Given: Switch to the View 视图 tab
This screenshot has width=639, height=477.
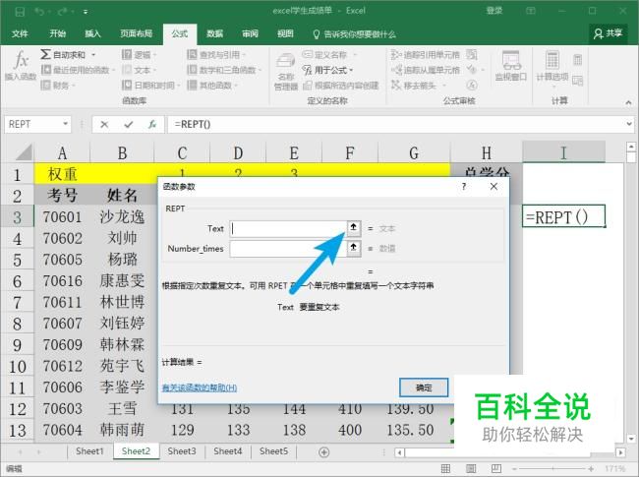Looking at the screenshot, I should (285, 33).
